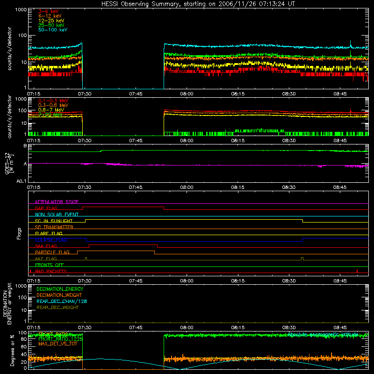Screen dimensions: 374x374
Task: Select the REAR_DEC_CHAN/128 legend label
Action: pyautogui.click(x=62, y=301)
